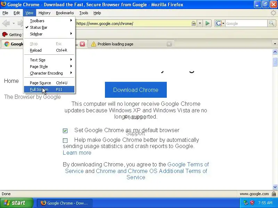Open the search engine selector dropdown
The image size is (278, 208).
click(223, 23)
